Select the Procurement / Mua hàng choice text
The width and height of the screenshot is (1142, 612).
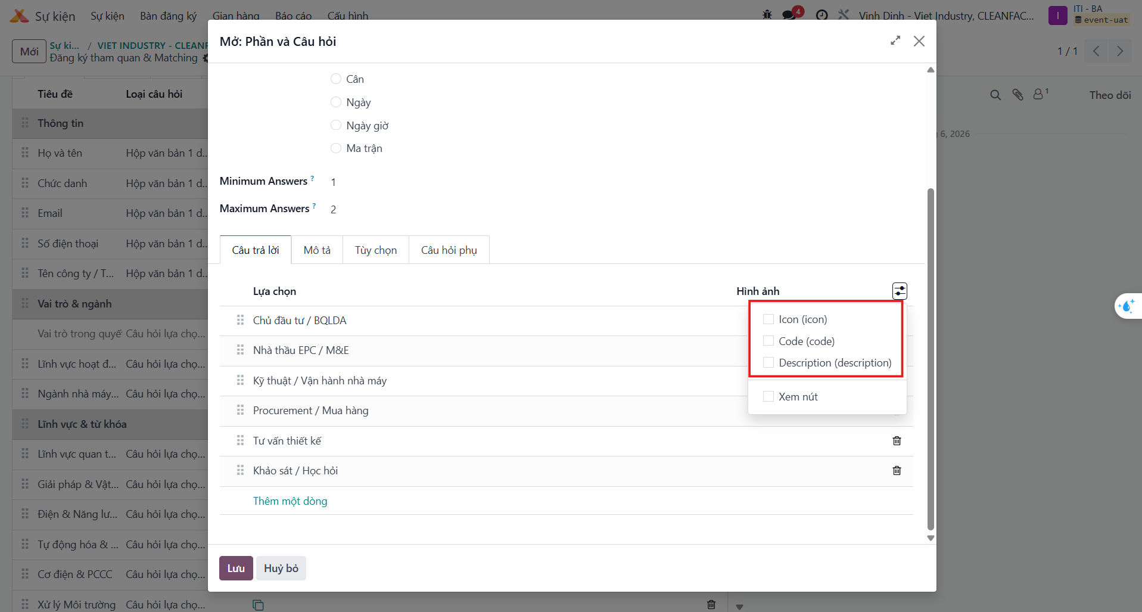(x=310, y=410)
